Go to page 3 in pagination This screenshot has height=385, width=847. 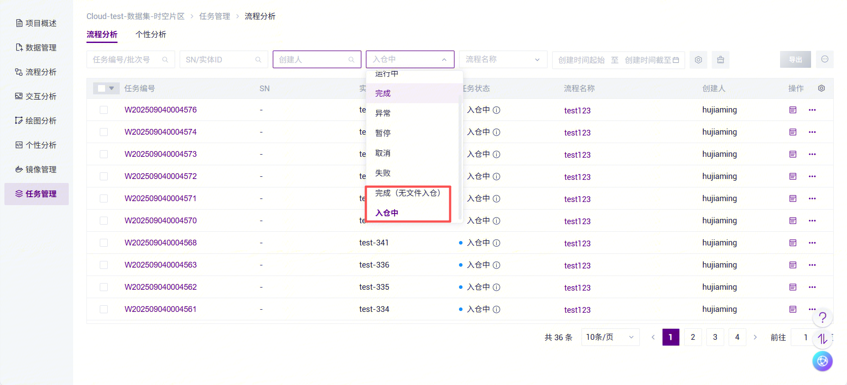coord(715,337)
